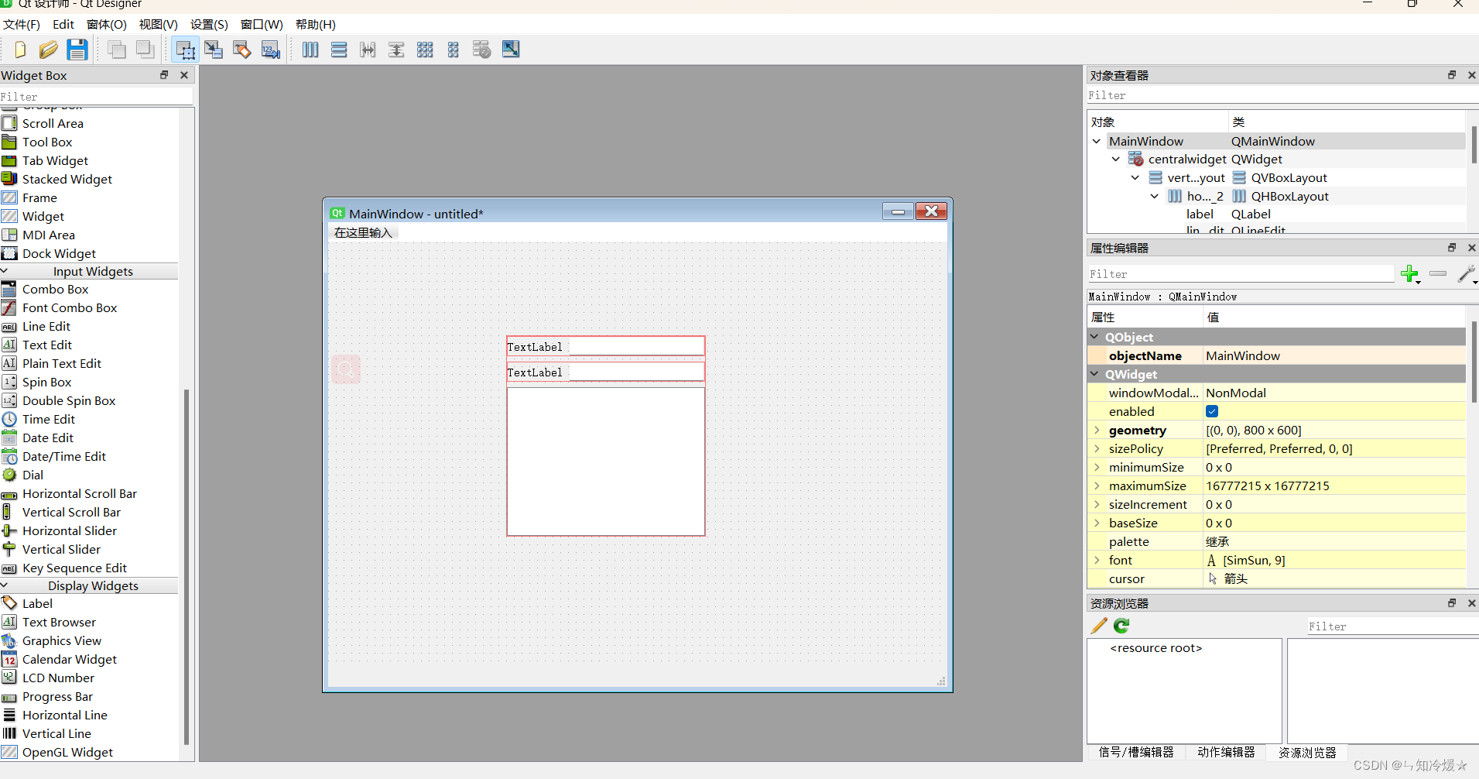
Task: Select Horizontal Slider in Widget Box
Action: tap(69, 531)
